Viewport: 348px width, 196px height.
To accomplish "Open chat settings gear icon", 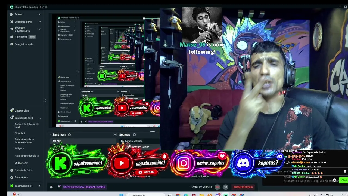I will (x=334, y=180).
